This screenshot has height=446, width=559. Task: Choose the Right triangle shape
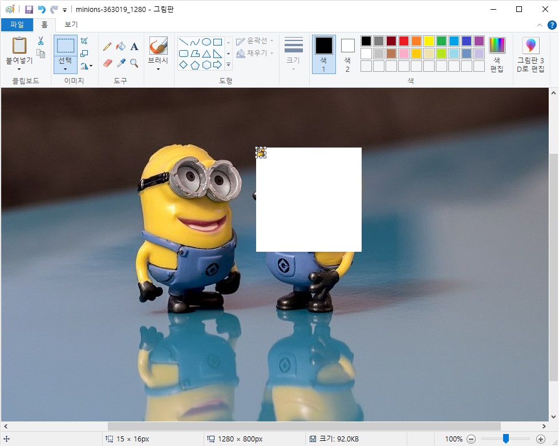point(217,54)
